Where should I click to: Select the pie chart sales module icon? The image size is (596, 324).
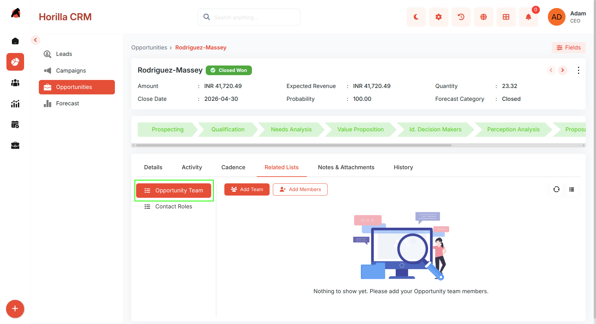coord(15,62)
